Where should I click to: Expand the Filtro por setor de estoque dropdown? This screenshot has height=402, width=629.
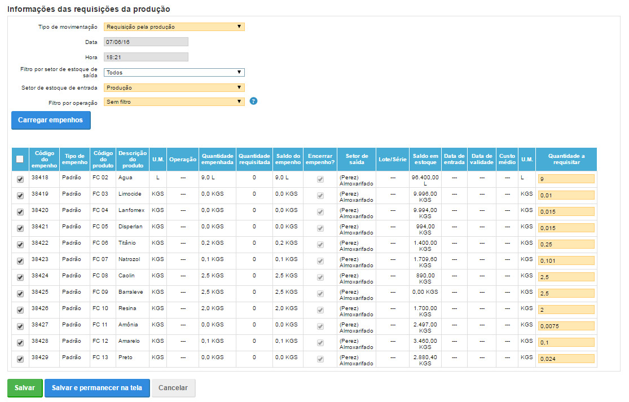[174, 72]
